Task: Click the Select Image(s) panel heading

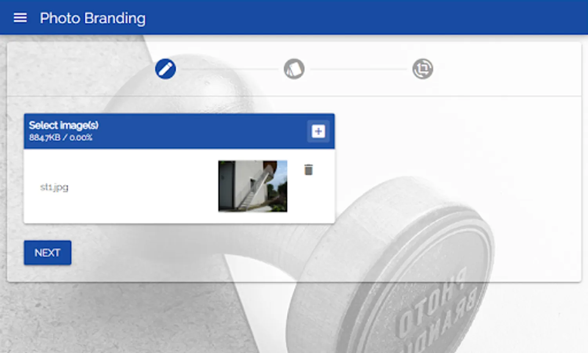Action: (63, 125)
